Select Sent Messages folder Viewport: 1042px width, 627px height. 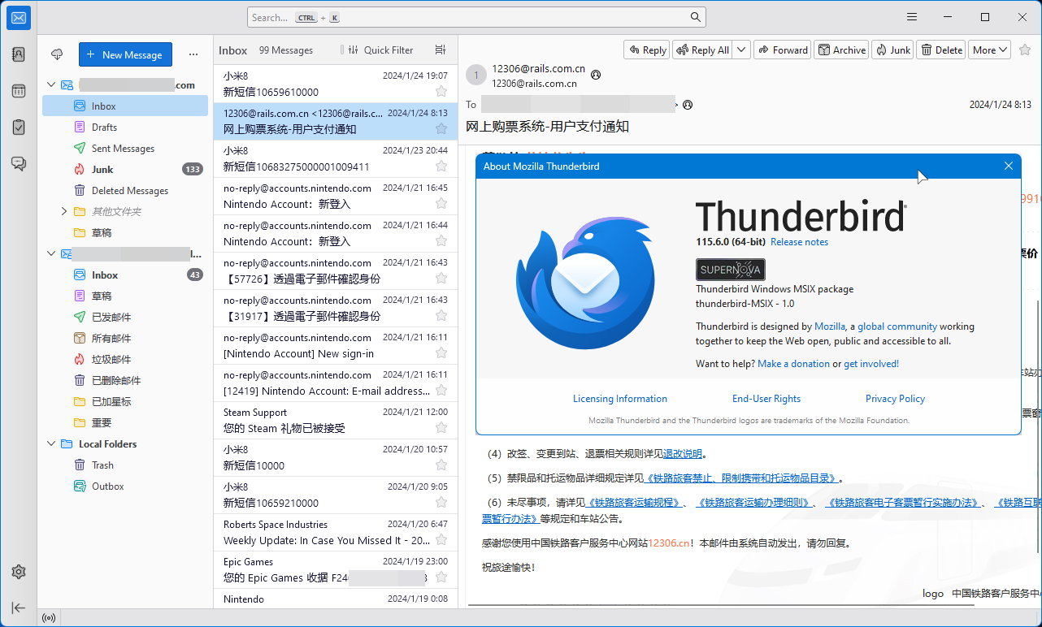coord(125,148)
